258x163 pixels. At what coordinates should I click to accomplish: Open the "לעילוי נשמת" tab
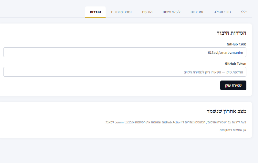pyautogui.click(x=171, y=12)
